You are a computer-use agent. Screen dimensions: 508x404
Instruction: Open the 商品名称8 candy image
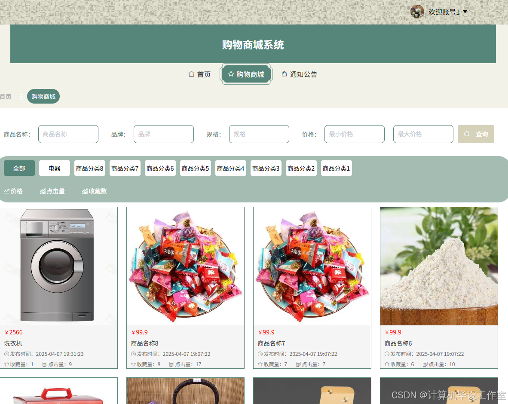[x=185, y=266]
